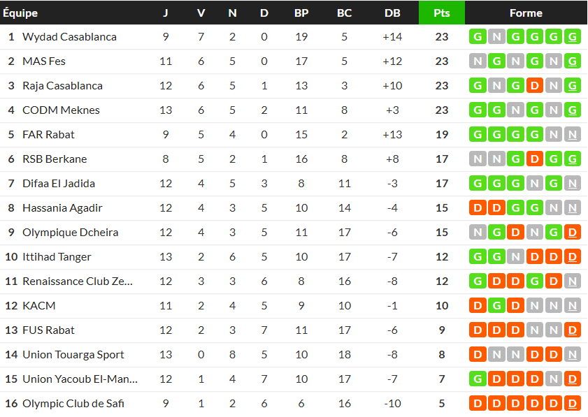Viewport: 588px width, 417px height.
Task: Open FAR Rabat team link
Action: [x=48, y=135]
